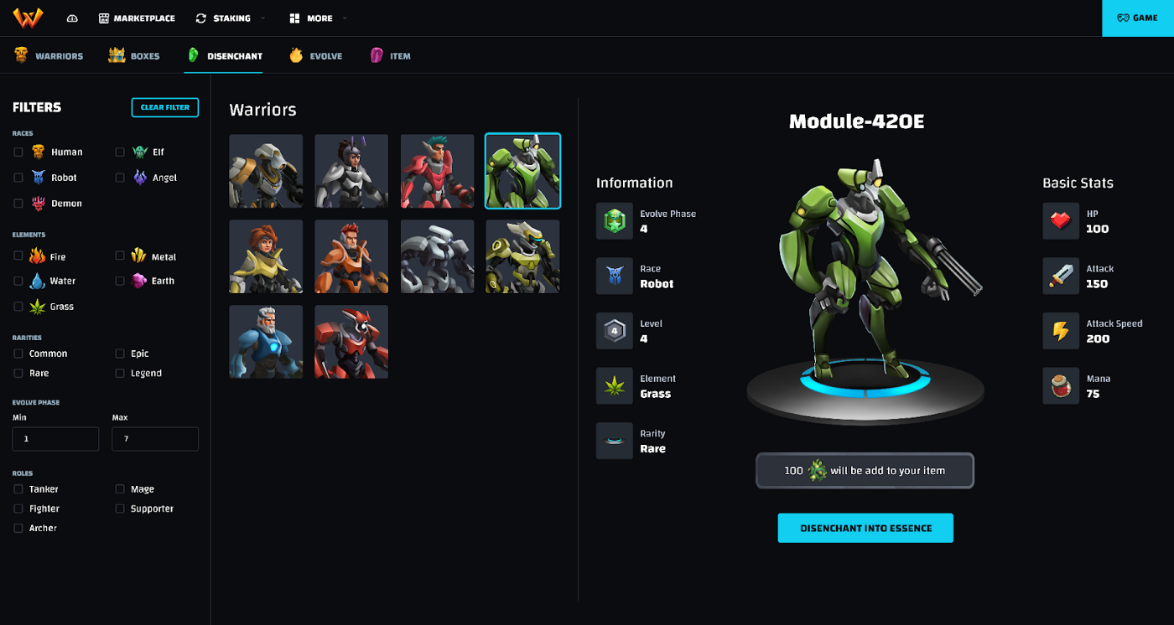This screenshot has height=625, width=1174.
Task: Switch to the Evolve tab
Action: pyautogui.click(x=315, y=56)
